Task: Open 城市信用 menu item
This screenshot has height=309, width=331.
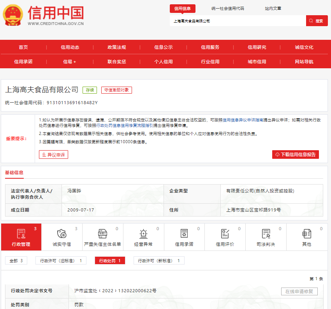Action: [257, 62]
